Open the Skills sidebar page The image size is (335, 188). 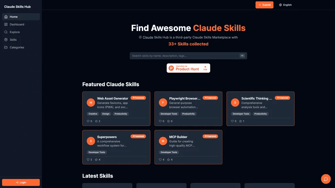[21, 39]
